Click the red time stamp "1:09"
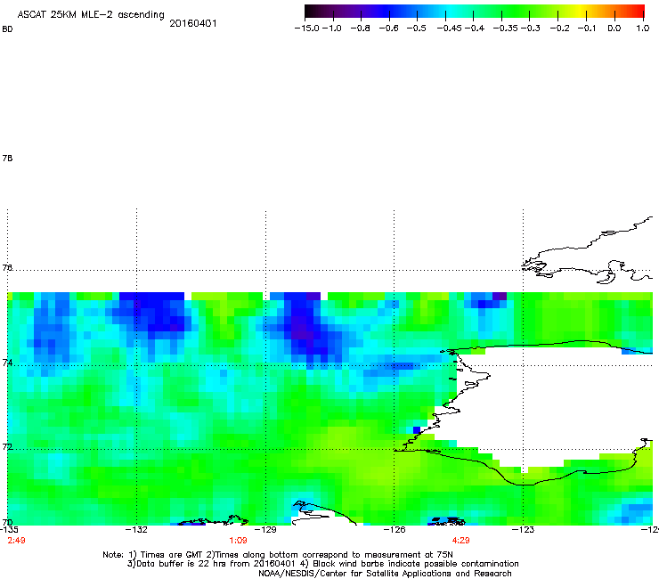This screenshot has width=659, height=579. pos(238,541)
